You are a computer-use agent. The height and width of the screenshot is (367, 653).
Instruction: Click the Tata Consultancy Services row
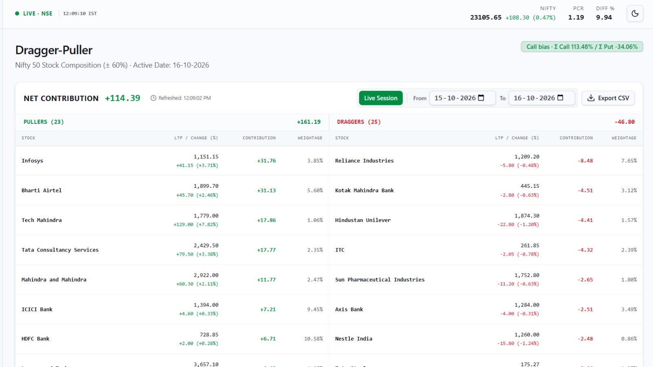(172, 250)
